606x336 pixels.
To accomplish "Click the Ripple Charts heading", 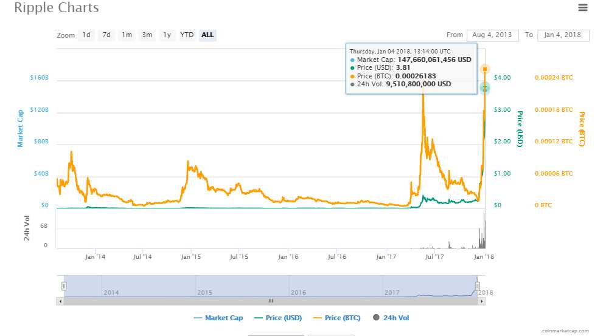I will [57, 8].
